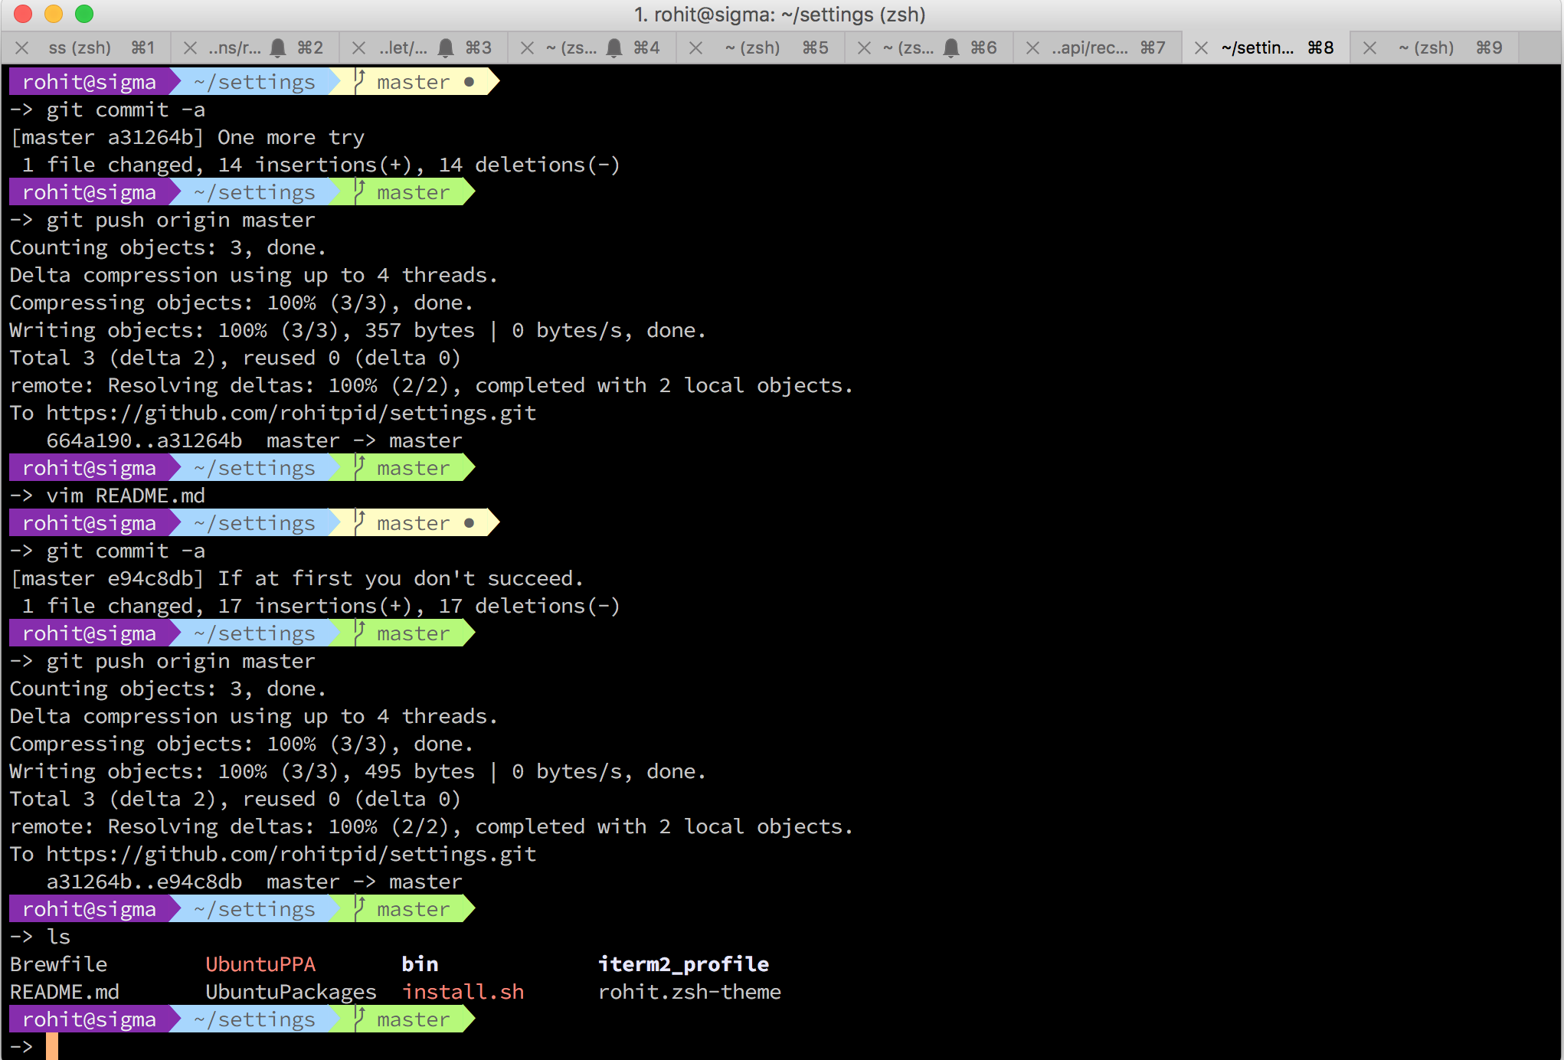Close the '..api/rec...' tab using X
The height and width of the screenshot is (1060, 1564).
click(1032, 48)
